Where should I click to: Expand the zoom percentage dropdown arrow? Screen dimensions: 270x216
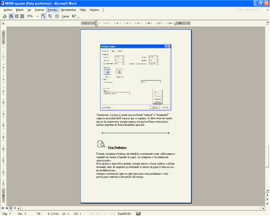pos(38,17)
